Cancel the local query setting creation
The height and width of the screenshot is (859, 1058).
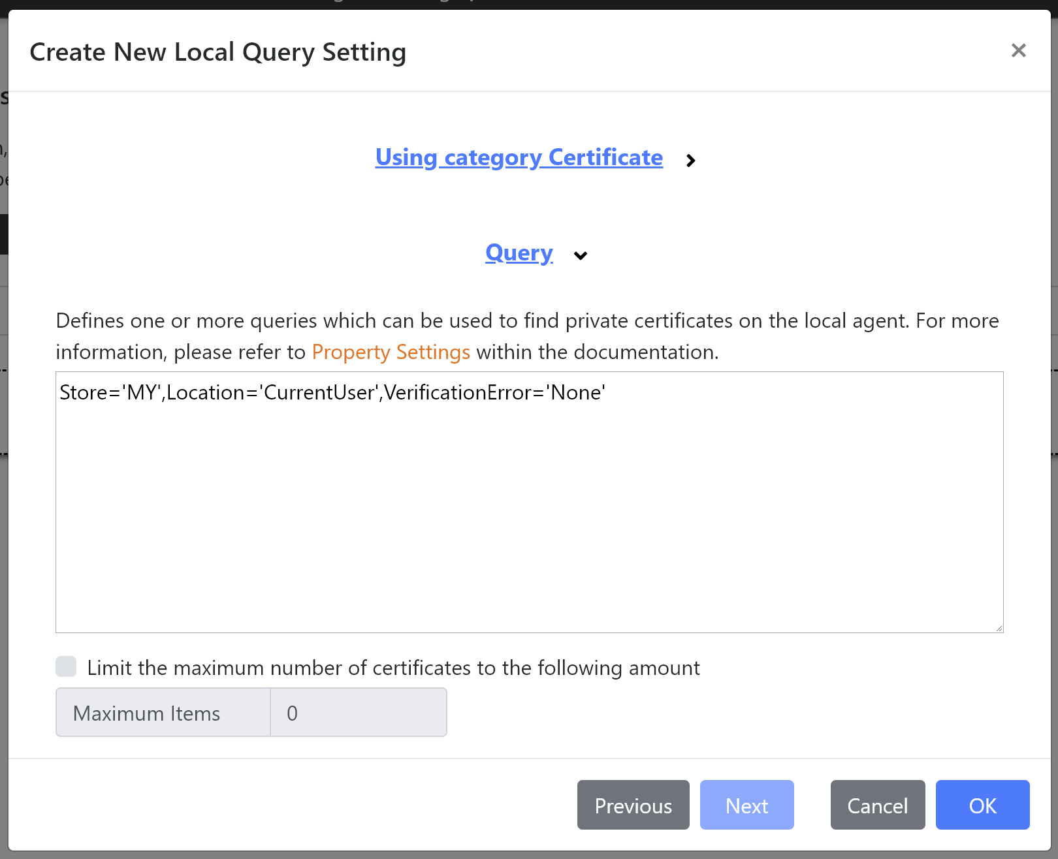pos(877,805)
